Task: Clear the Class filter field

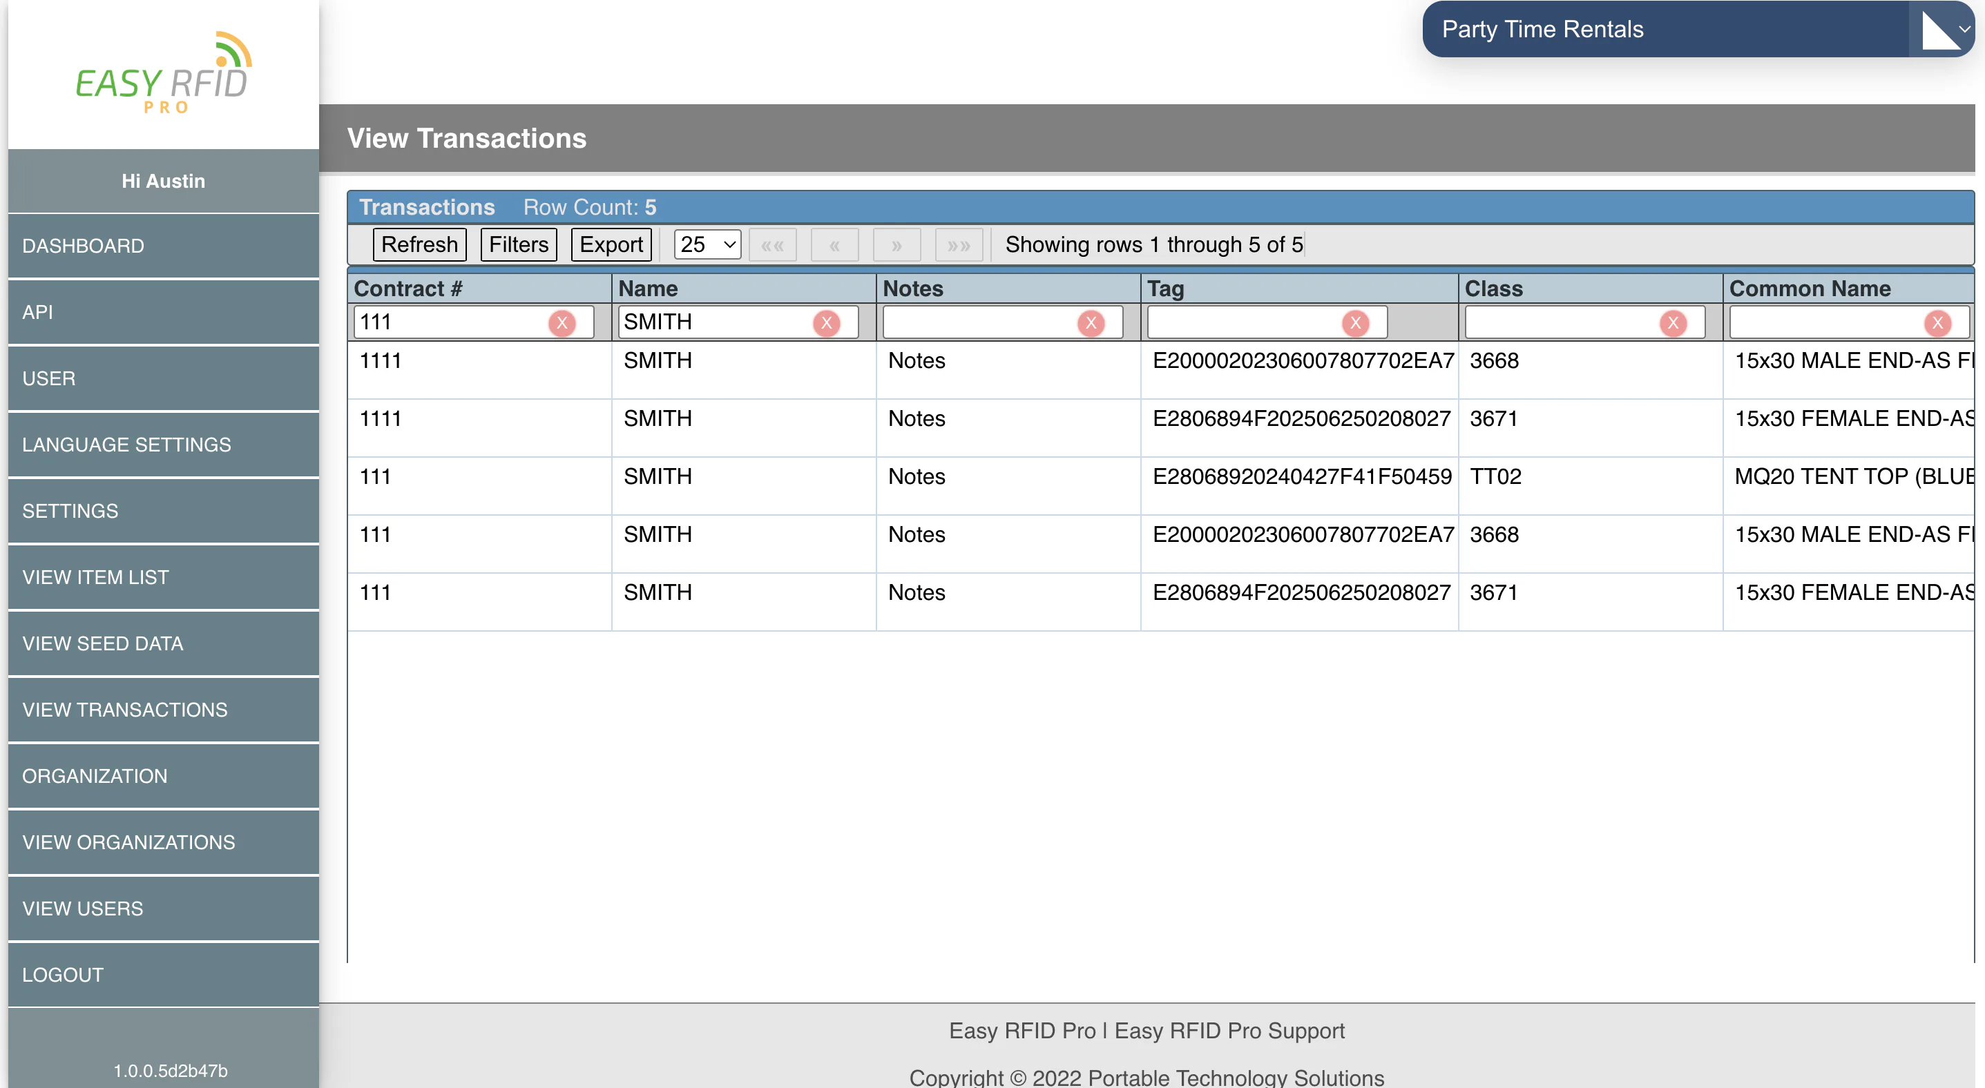Action: point(1672,322)
